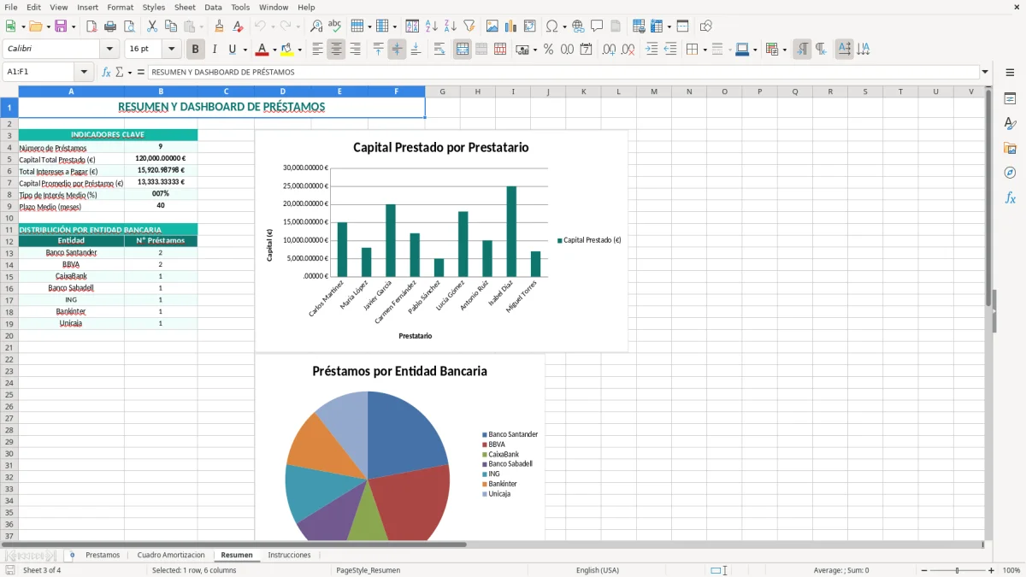Open the File menu

tap(11, 7)
